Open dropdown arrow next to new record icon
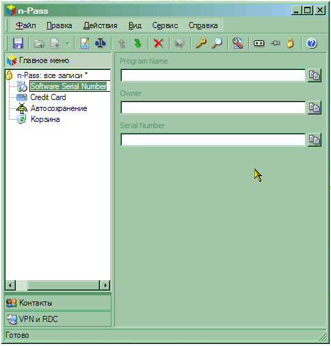The image size is (331, 346). click(68, 43)
